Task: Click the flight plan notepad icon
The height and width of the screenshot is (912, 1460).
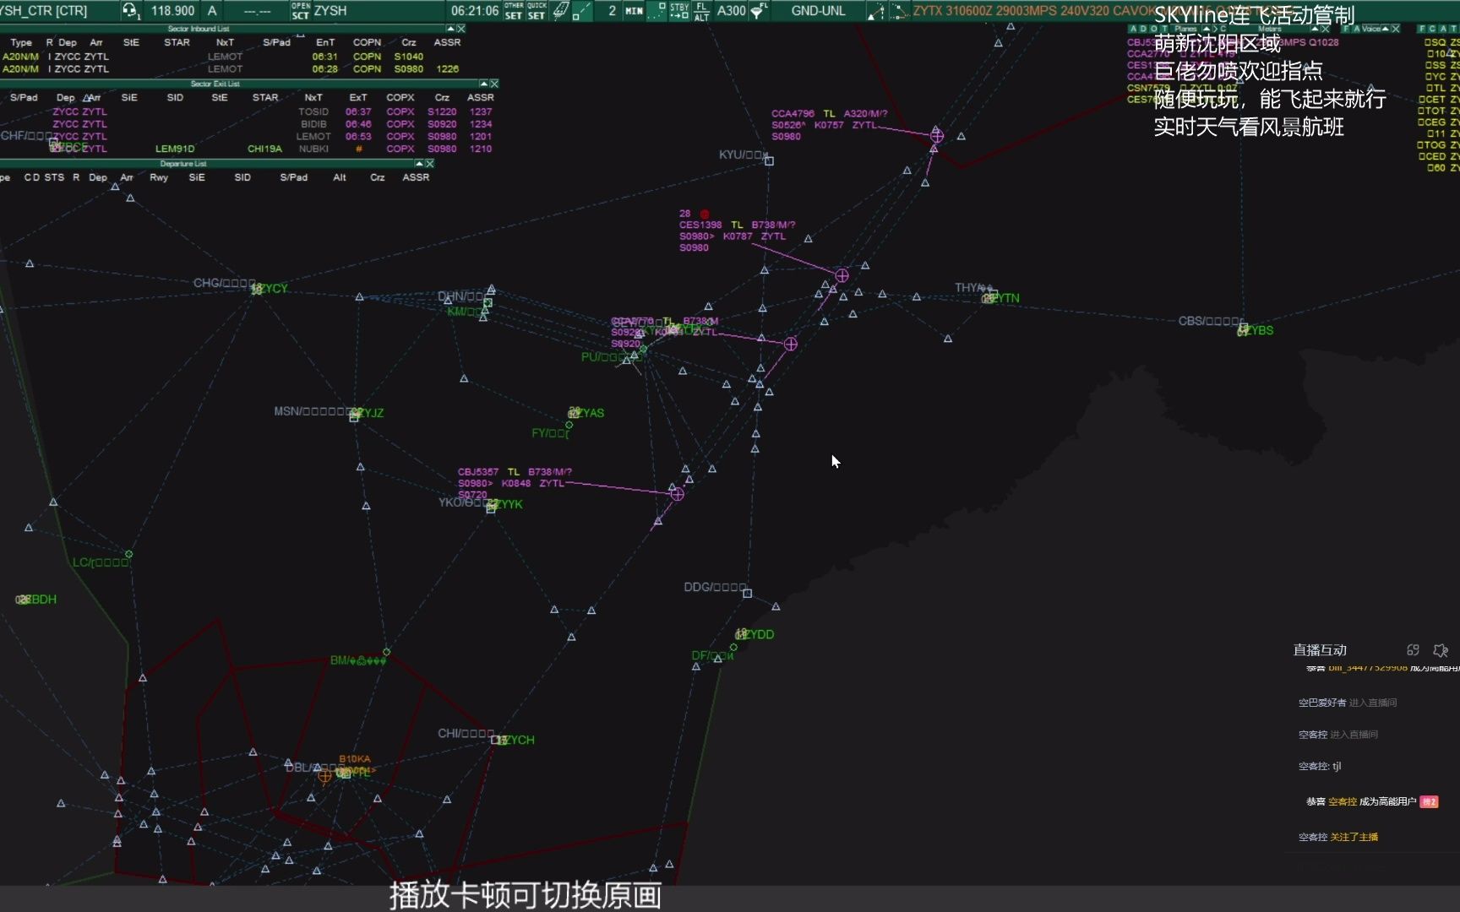Action: point(560,10)
